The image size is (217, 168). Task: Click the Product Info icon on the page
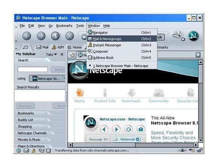[105, 93]
